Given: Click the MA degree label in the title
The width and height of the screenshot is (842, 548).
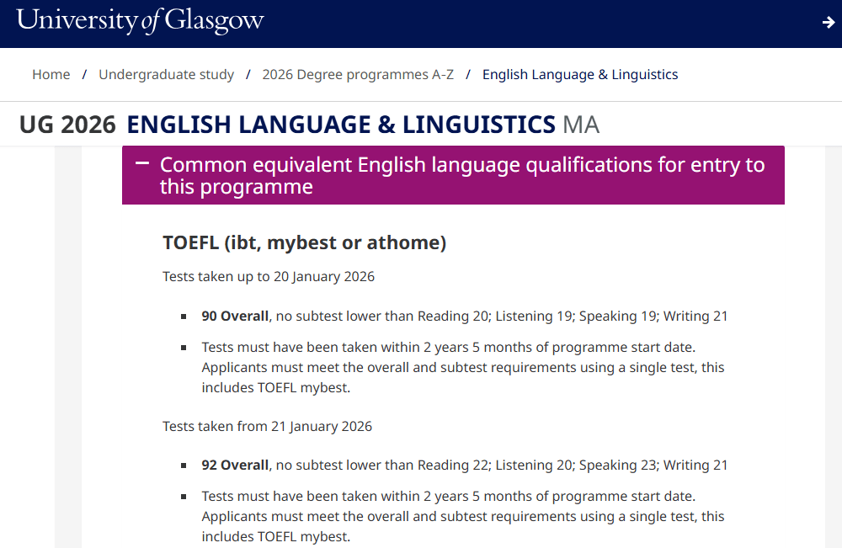Looking at the screenshot, I should coord(581,125).
